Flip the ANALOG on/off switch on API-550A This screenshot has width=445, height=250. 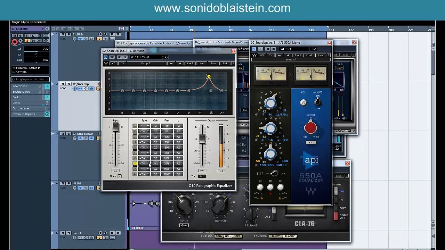coord(317,102)
